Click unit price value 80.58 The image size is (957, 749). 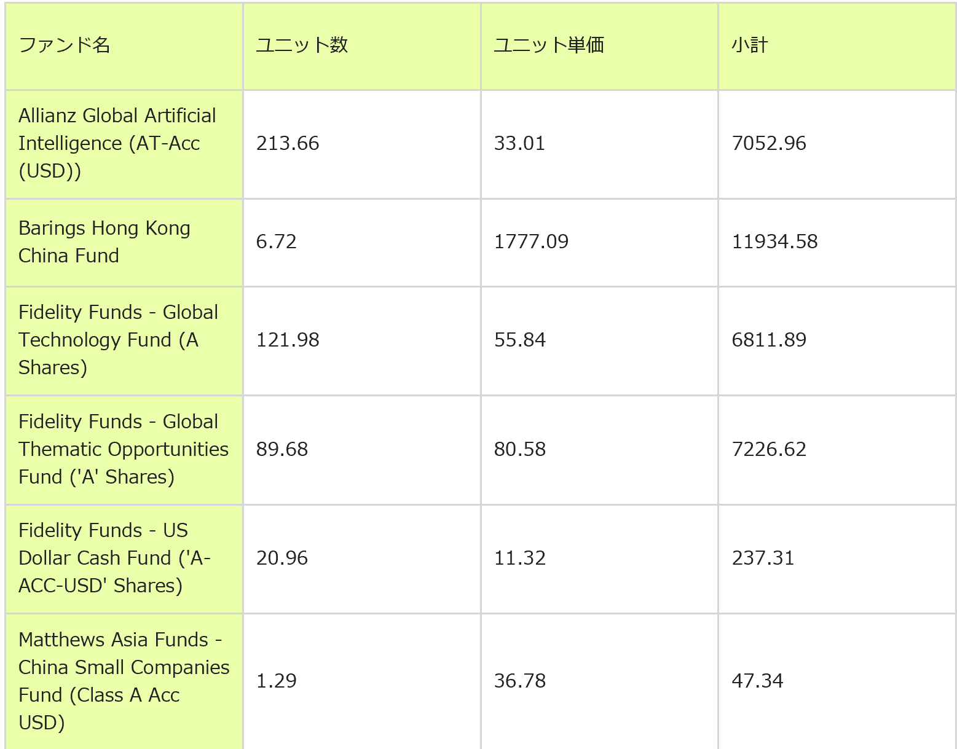[520, 449]
